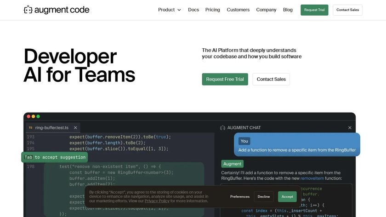Click the Augment Code logo

57,10
